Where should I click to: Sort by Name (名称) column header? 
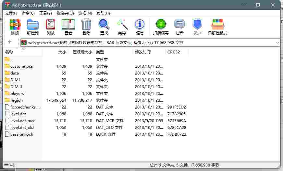click(x=23, y=52)
